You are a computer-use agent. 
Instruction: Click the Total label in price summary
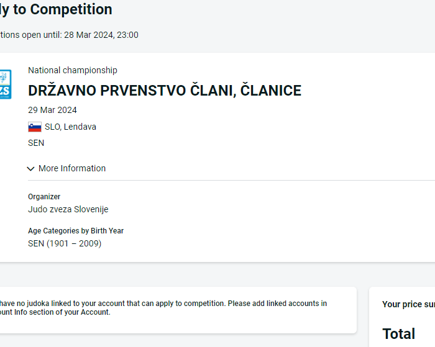pos(398,333)
